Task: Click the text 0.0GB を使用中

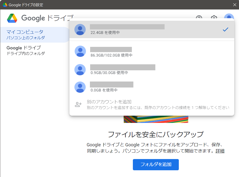Action: pos(104,90)
